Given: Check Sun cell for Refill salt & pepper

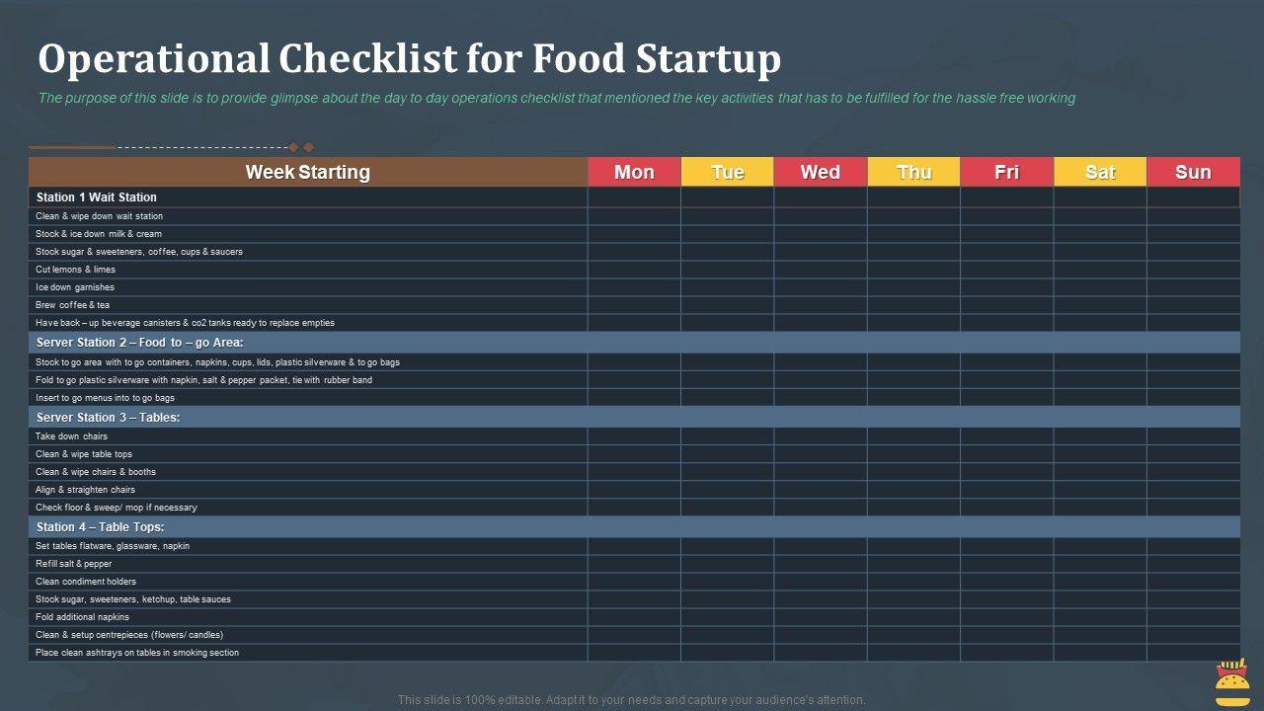Looking at the screenshot, I should click(1193, 564).
